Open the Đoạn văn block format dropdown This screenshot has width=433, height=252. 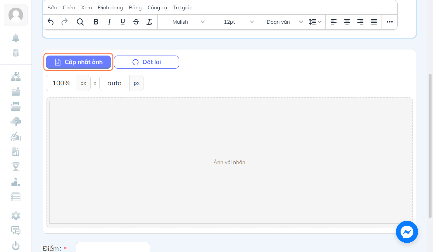284,22
